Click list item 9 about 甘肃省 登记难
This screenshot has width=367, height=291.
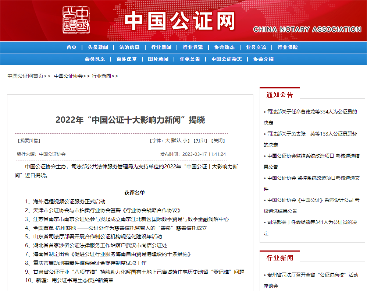point(135,272)
